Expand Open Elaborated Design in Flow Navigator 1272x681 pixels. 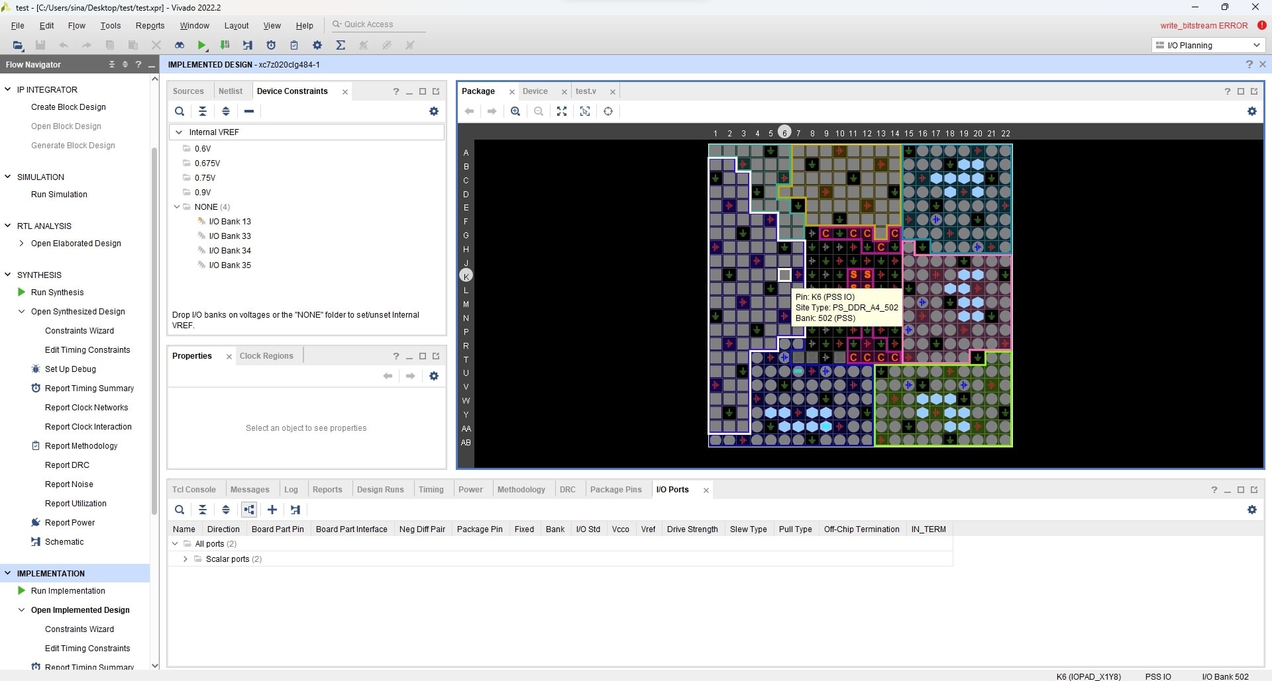click(x=22, y=244)
